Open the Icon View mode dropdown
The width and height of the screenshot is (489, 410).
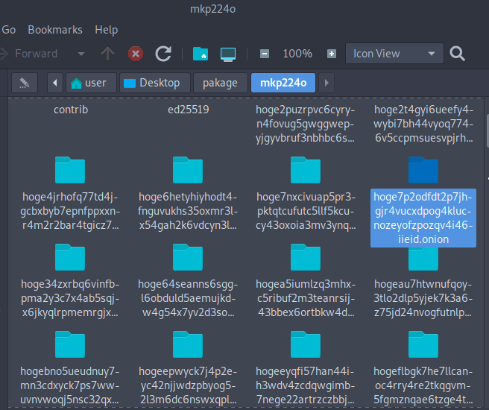tap(394, 54)
